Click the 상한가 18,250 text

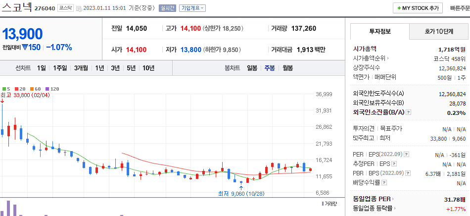[x=223, y=29]
